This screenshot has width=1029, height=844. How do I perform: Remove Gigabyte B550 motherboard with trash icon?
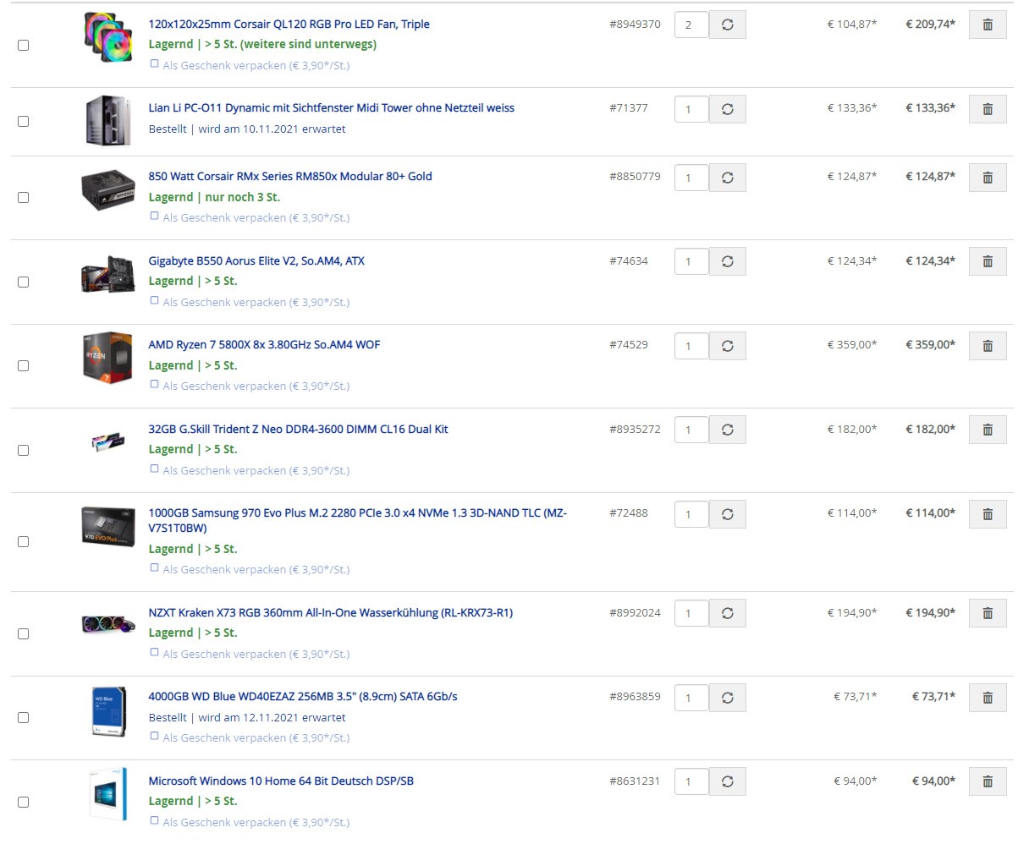click(x=988, y=261)
